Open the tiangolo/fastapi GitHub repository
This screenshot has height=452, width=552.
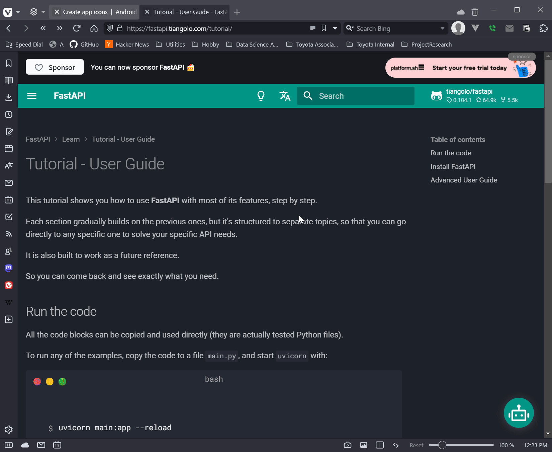point(474,96)
